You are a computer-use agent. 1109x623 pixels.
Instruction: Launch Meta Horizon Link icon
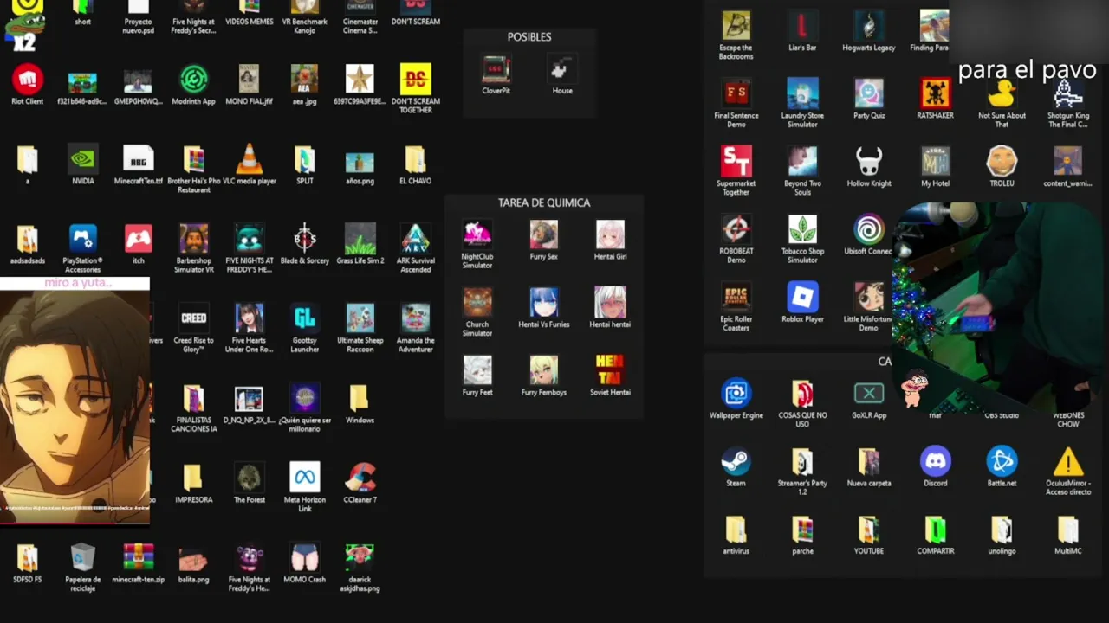coord(304,478)
